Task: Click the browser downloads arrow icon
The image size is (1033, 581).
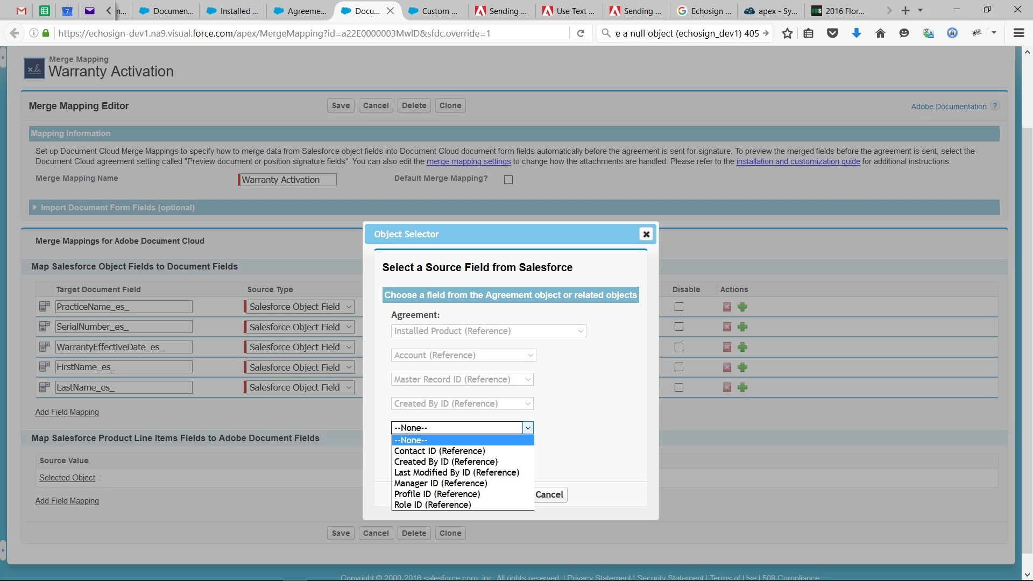Action: coord(857,33)
